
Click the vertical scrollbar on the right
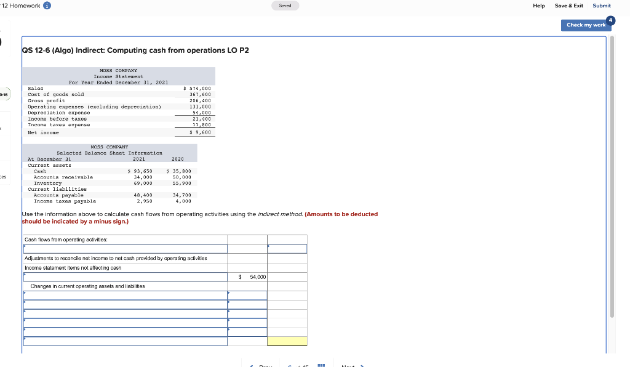[612, 185]
